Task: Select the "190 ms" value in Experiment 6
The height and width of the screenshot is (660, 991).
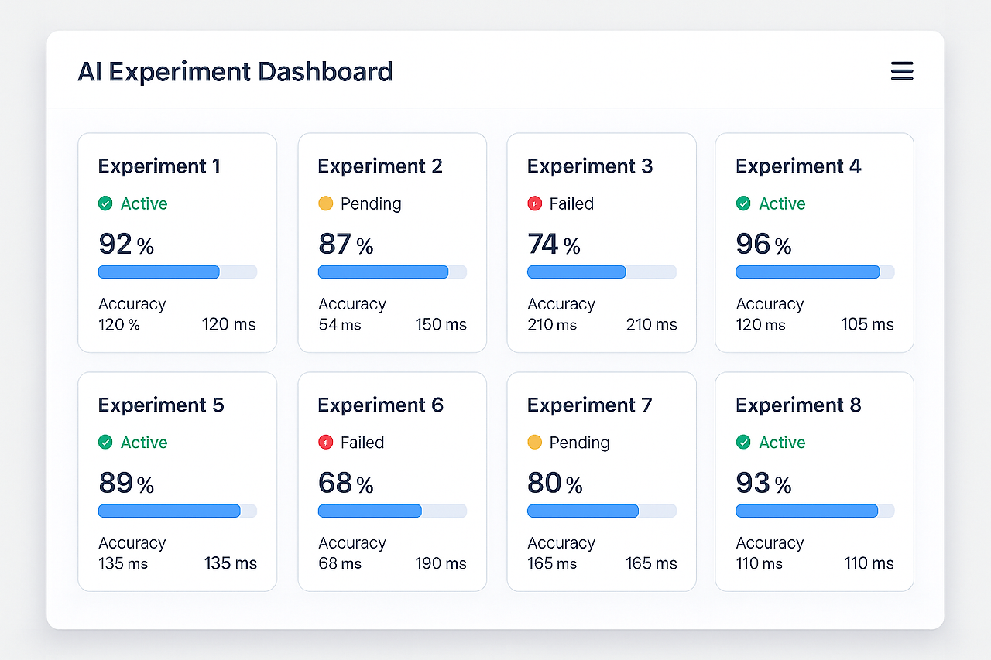Action: pos(441,563)
